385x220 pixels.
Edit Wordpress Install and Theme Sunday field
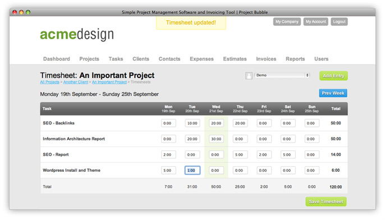click(x=312, y=170)
